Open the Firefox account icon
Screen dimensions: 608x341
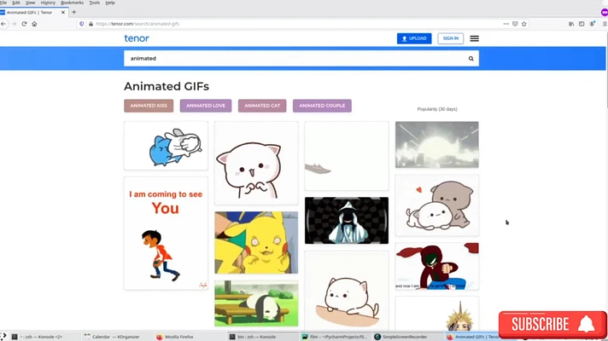coord(592,24)
